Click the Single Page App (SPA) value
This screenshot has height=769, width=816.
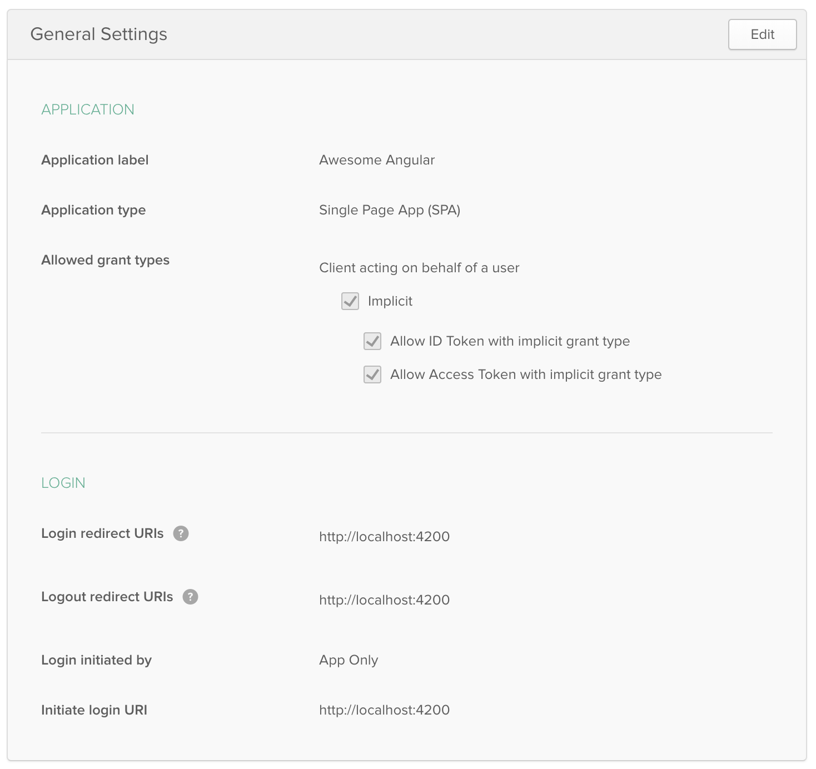(x=389, y=210)
